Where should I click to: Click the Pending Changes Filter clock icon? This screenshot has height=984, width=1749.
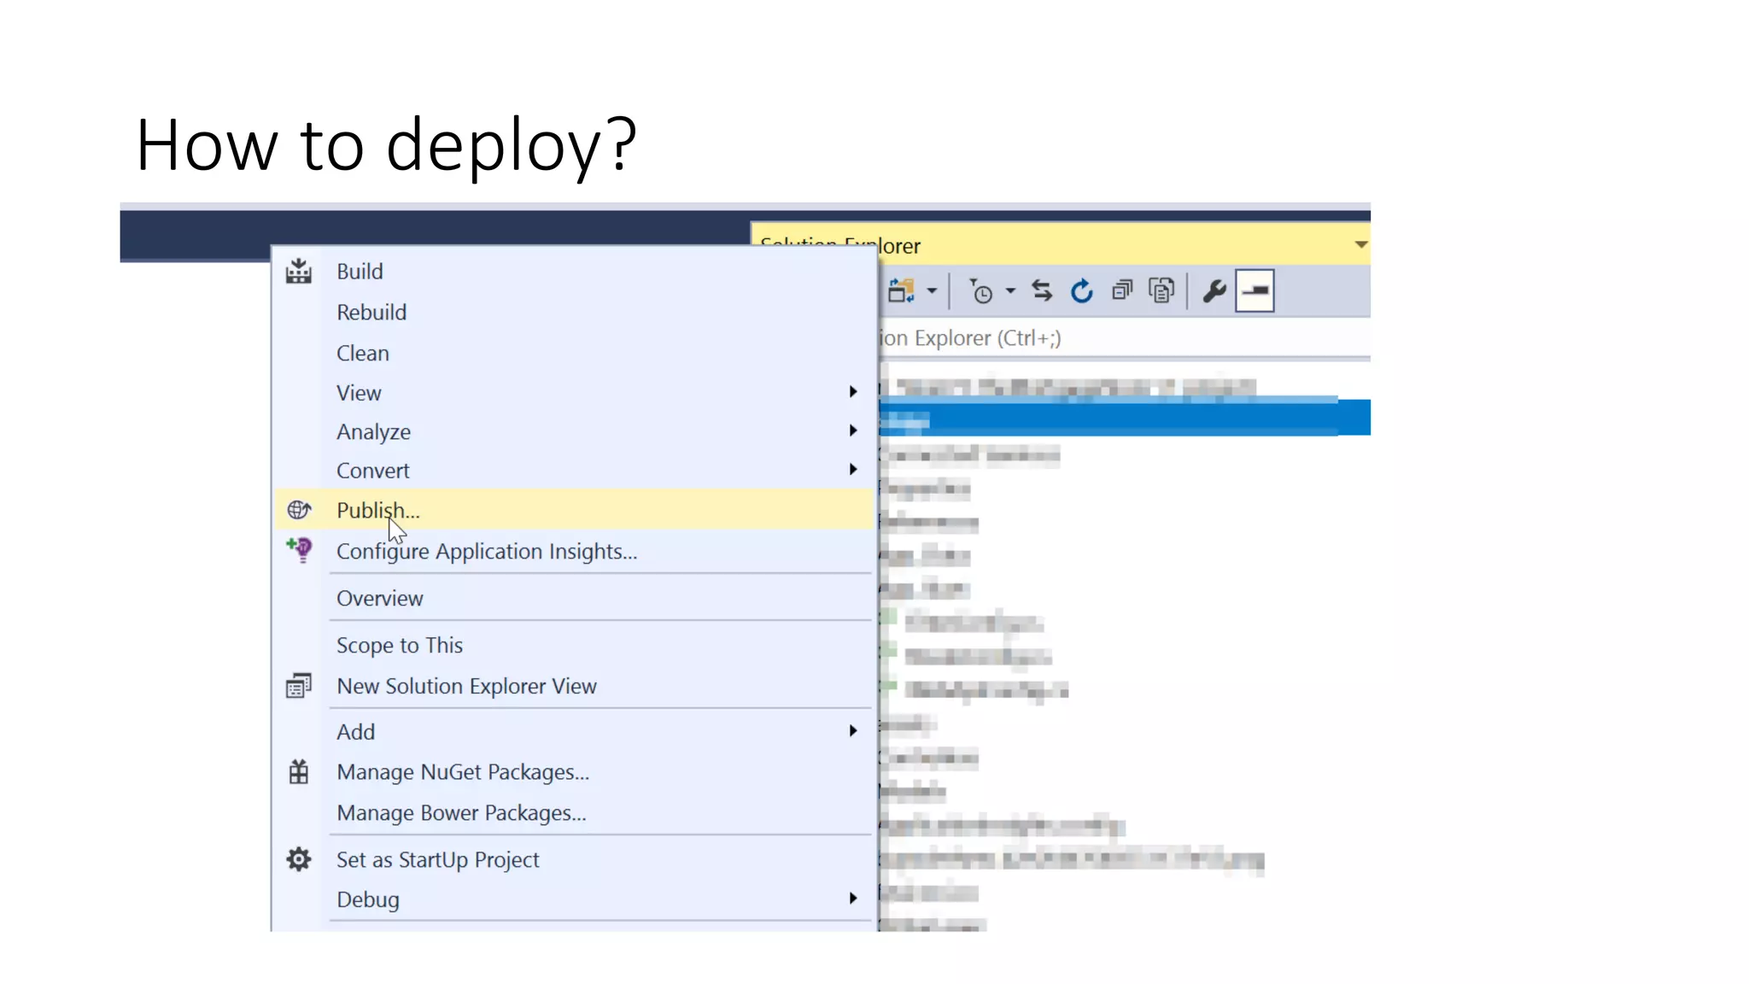[980, 291]
